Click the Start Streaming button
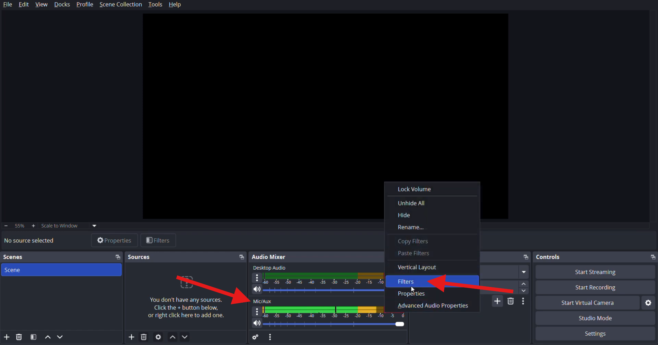658x345 pixels. [x=595, y=272]
